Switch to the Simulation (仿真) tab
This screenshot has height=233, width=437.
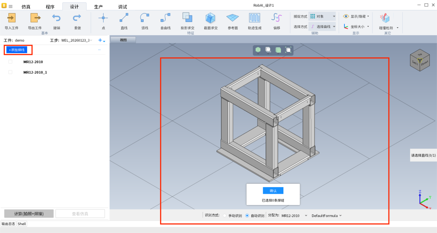(x=26, y=7)
